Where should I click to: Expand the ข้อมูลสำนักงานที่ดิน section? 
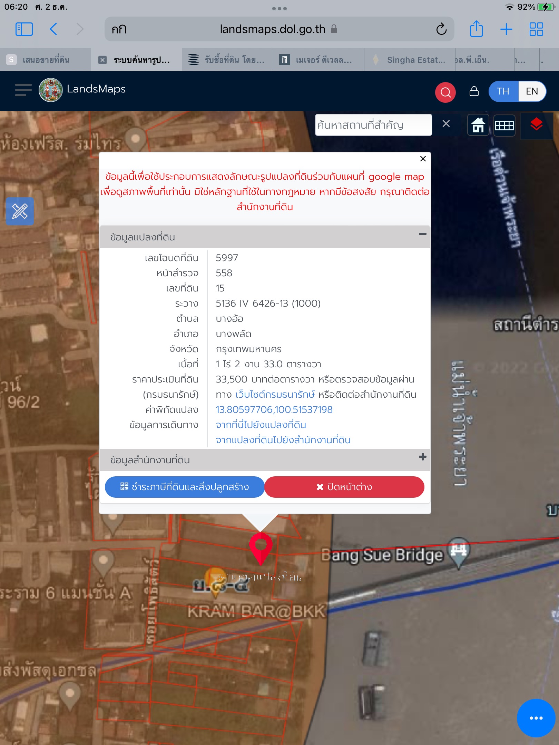click(422, 457)
